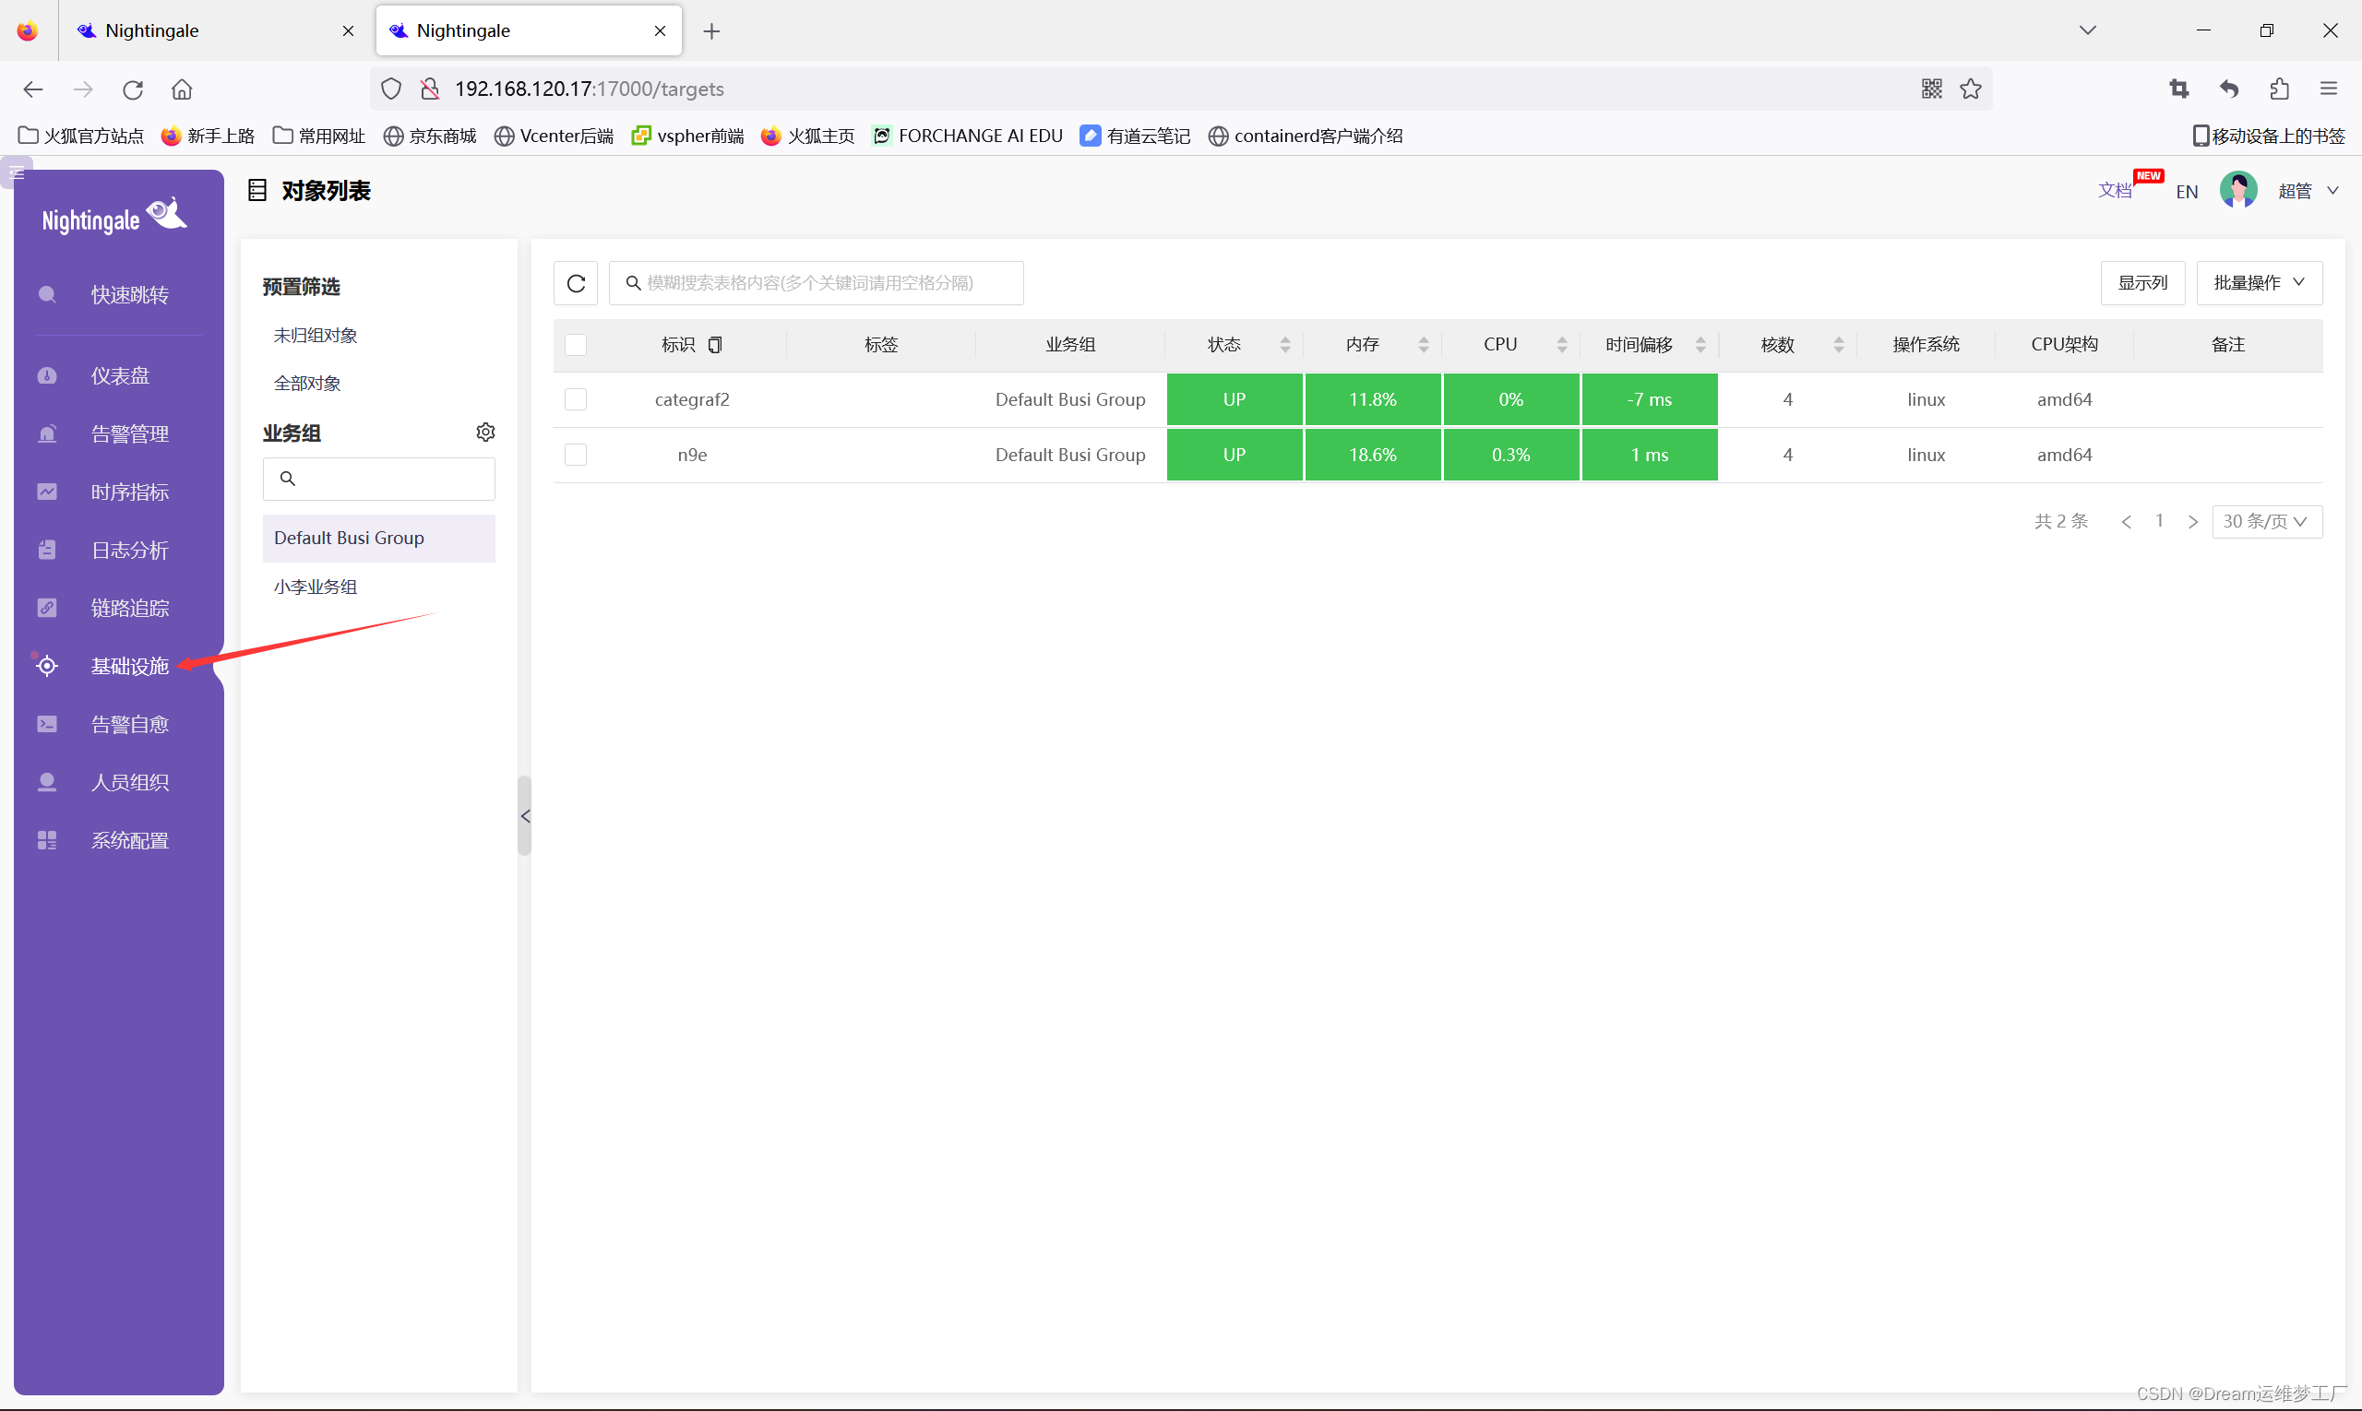Expand the 批量操作 batch actions dropdown
Image resolution: width=2362 pixels, height=1411 pixels.
(x=2259, y=283)
